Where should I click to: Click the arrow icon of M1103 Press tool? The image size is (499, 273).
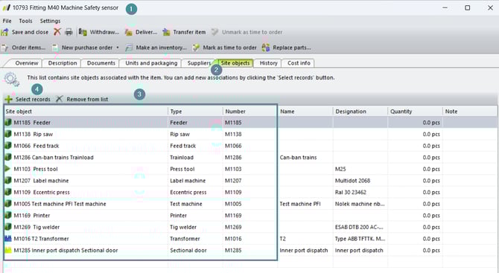[8, 169]
